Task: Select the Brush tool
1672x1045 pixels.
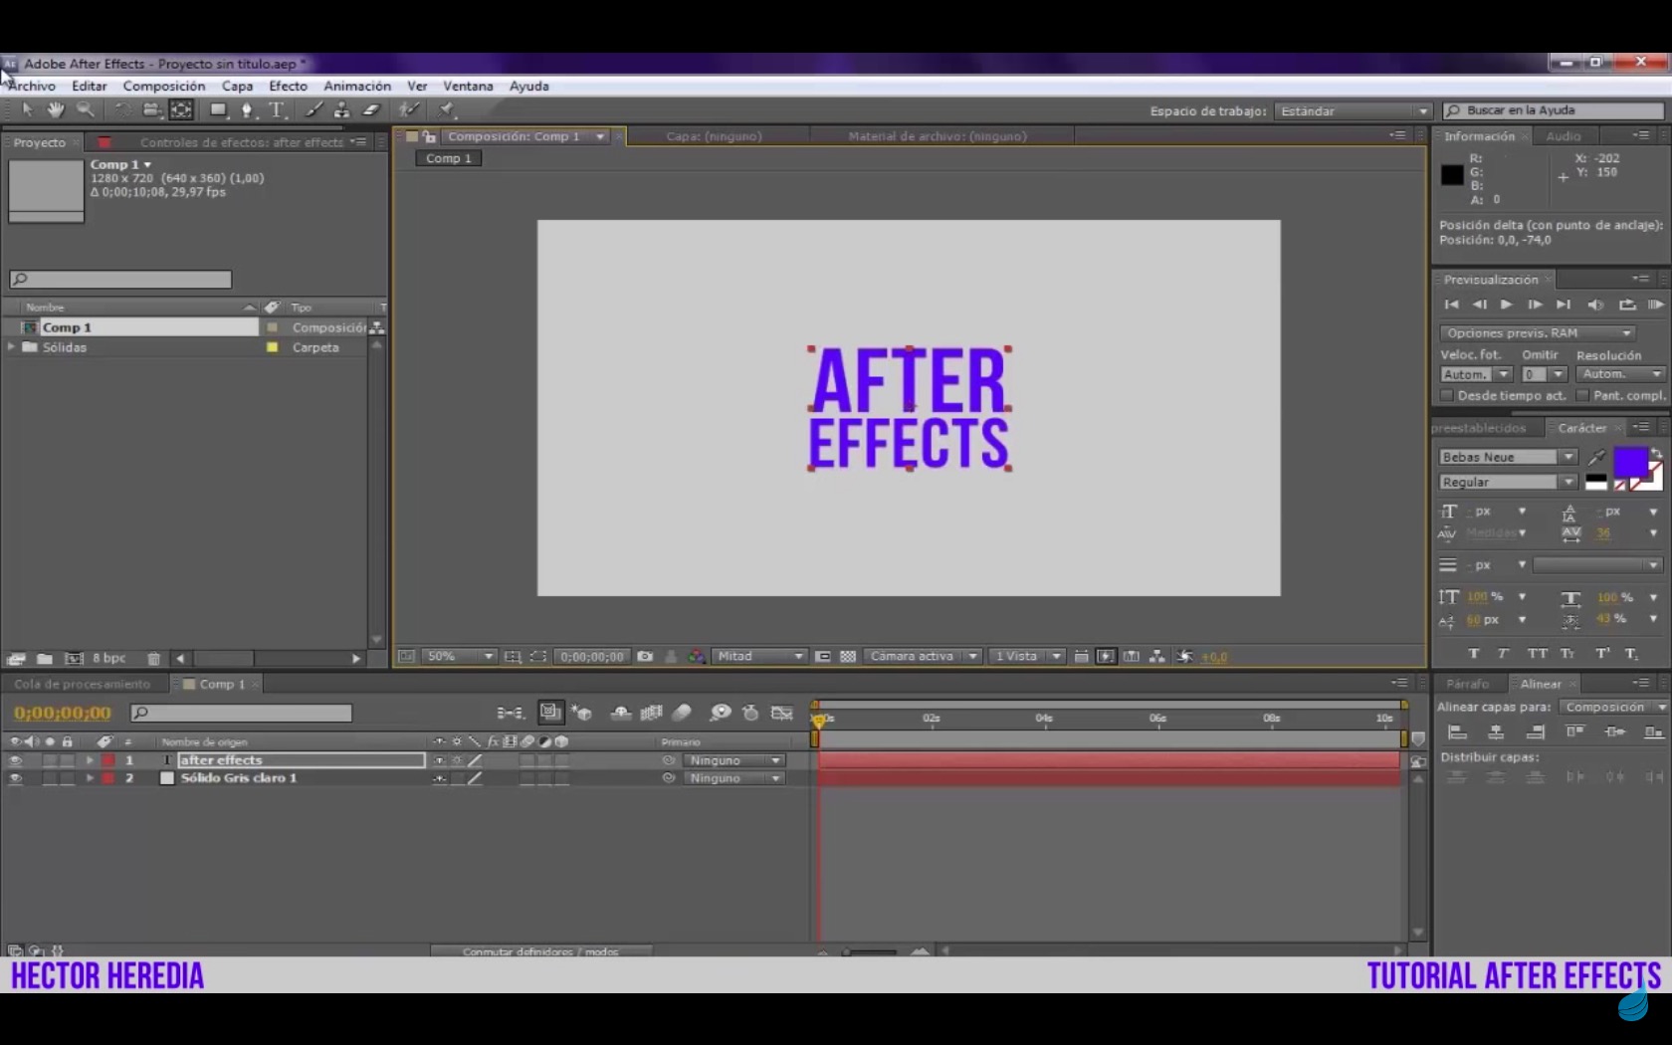Action: pyautogui.click(x=313, y=109)
